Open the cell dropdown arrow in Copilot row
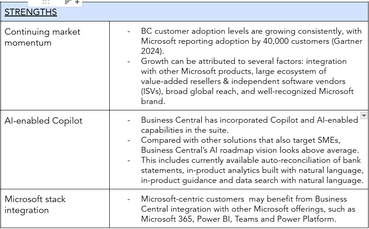The height and width of the screenshot is (229, 369). click(x=364, y=116)
